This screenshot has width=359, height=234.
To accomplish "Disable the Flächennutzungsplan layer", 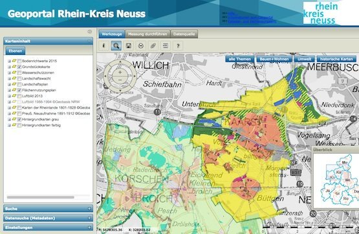I will 19,90.
